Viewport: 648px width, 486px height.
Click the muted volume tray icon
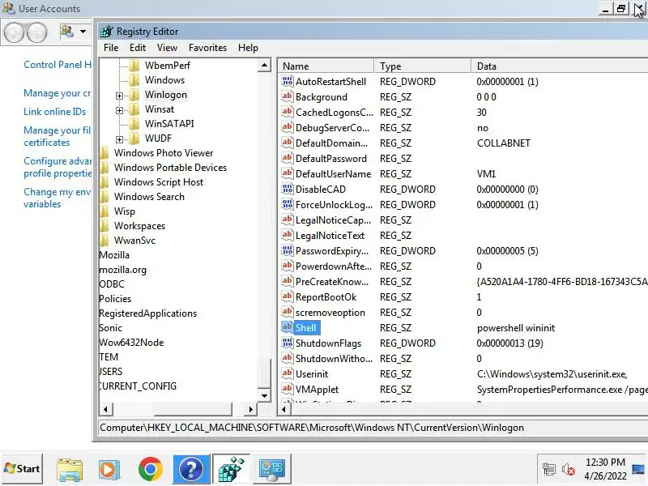point(569,470)
